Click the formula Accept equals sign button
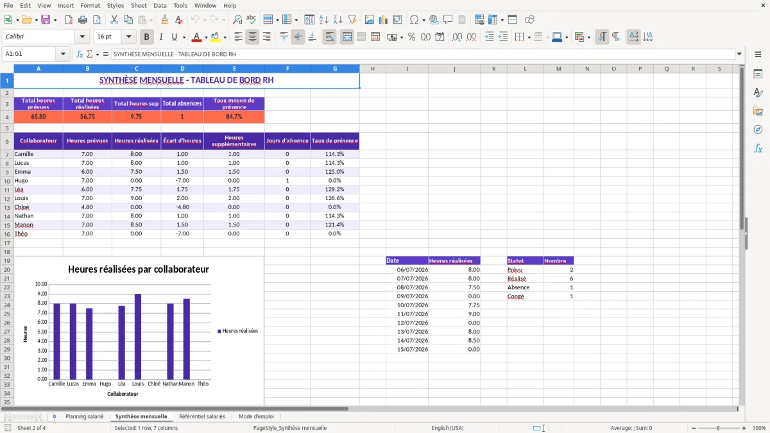This screenshot has width=770, height=433. [106, 55]
